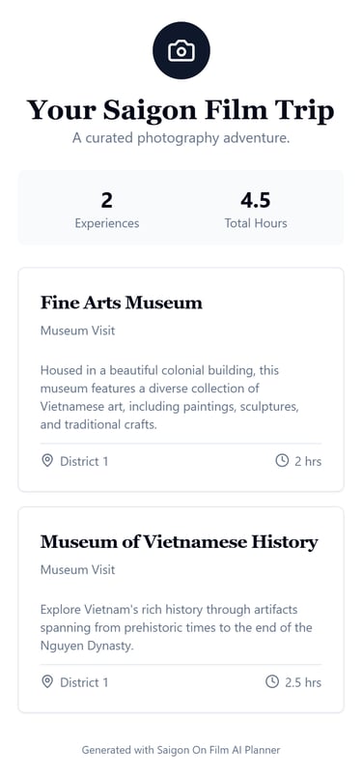This screenshot has height=778, width=362.
Task: Click District 1 in the Fine Arts card
Action: pos(84,461)
